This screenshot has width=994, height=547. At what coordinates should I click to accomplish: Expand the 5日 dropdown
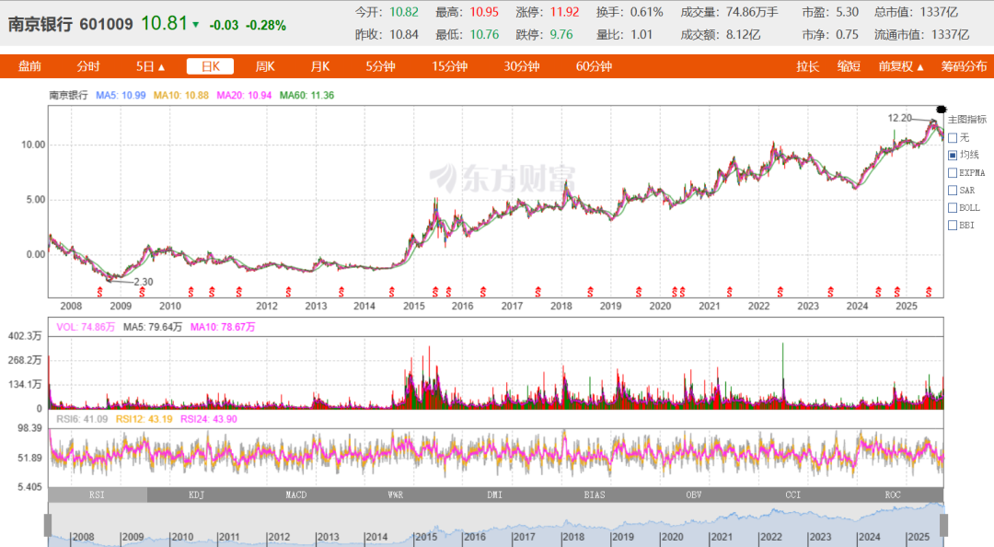pyautogui.click(x=150, y=66)
